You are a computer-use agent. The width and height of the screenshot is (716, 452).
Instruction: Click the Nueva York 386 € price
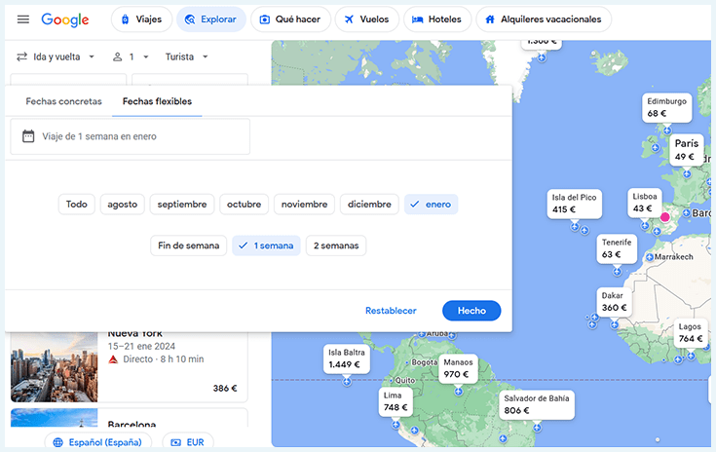(x=225, y=388)
